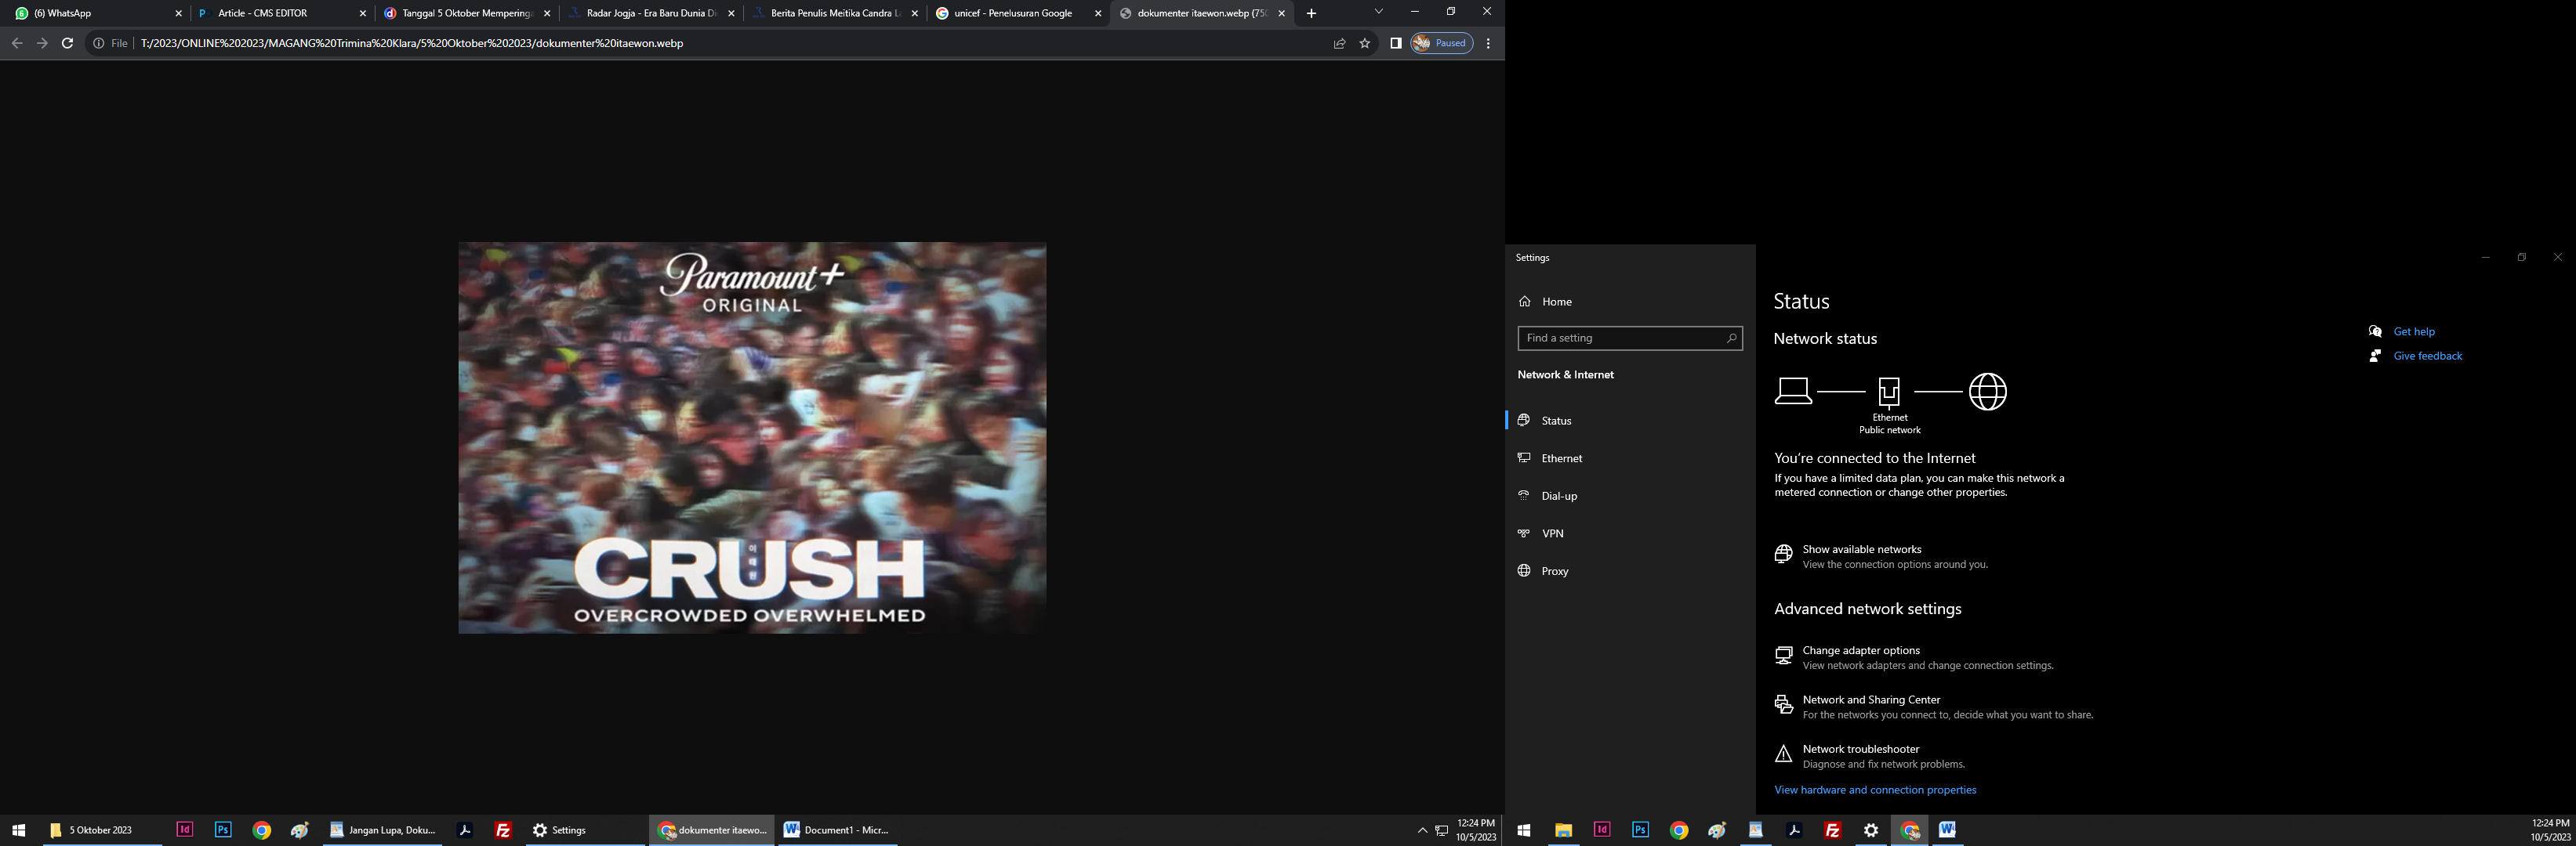
Task: Open the Radar Jogja tab
Action: pos(649,13)
